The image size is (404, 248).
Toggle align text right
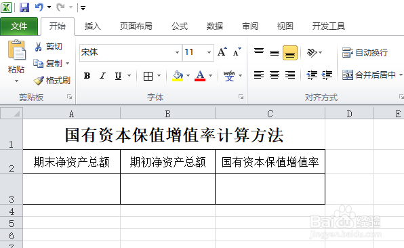pyautogui.click(x=290, y=75)
